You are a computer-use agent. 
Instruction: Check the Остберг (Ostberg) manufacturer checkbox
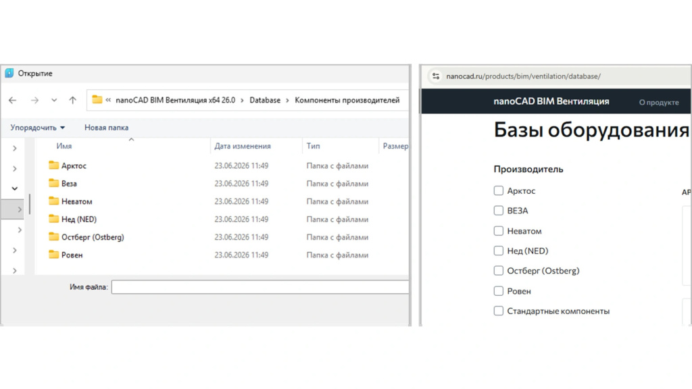click(498, 270)
